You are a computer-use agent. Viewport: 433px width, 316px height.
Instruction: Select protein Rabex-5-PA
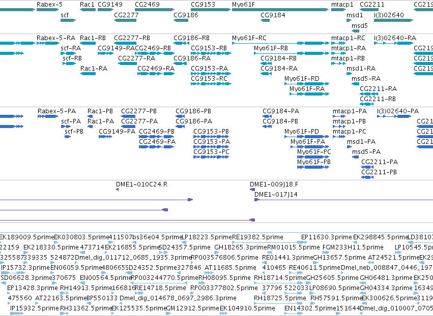click(x=56, y=111)
